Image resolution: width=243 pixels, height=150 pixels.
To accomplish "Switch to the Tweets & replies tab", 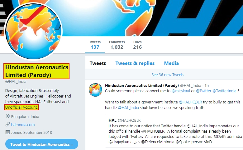I will coord(135,63).
